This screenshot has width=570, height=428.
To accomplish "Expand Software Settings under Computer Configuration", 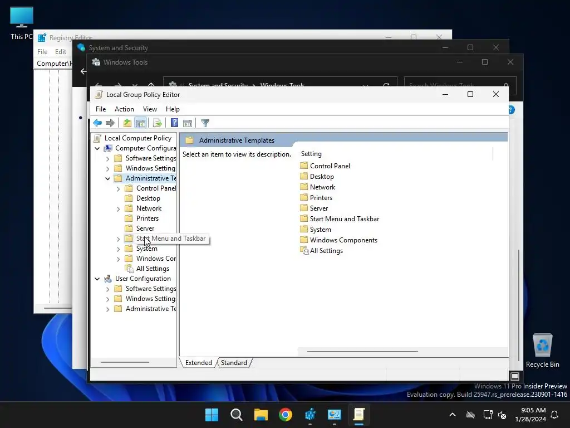I will [x=107, y=159].
